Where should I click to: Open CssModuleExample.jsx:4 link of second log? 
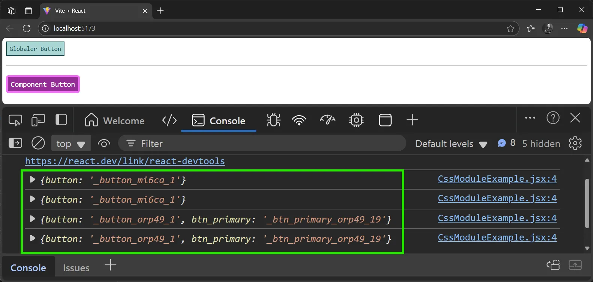(x=497, y=198)
